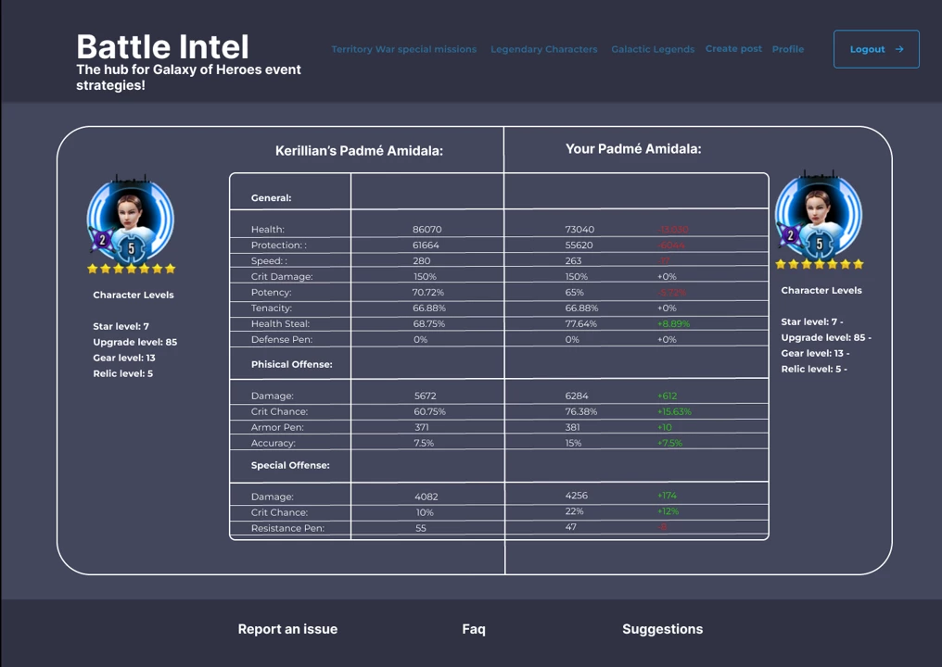This screenshot has width=942, height=667.
Task: Select the first gold star under Kerillian's portrait
Action: [92, 269]
